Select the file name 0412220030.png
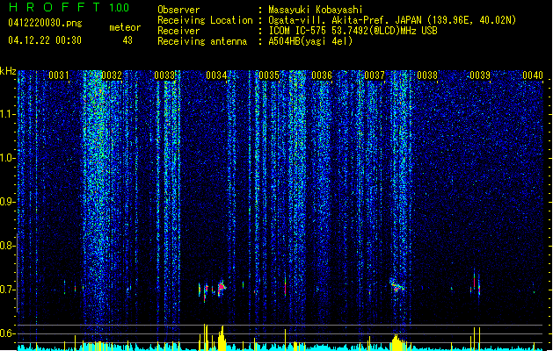 (45, 23)
